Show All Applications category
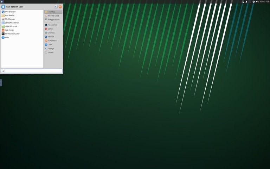The image size is (270, 169). (x=53, y=20)
